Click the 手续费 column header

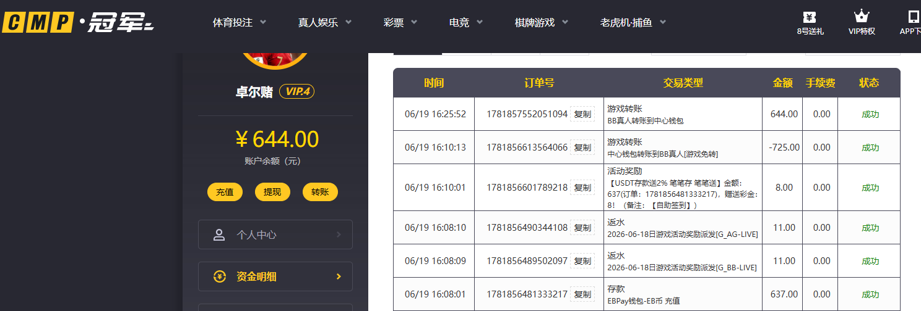[821, 83]
